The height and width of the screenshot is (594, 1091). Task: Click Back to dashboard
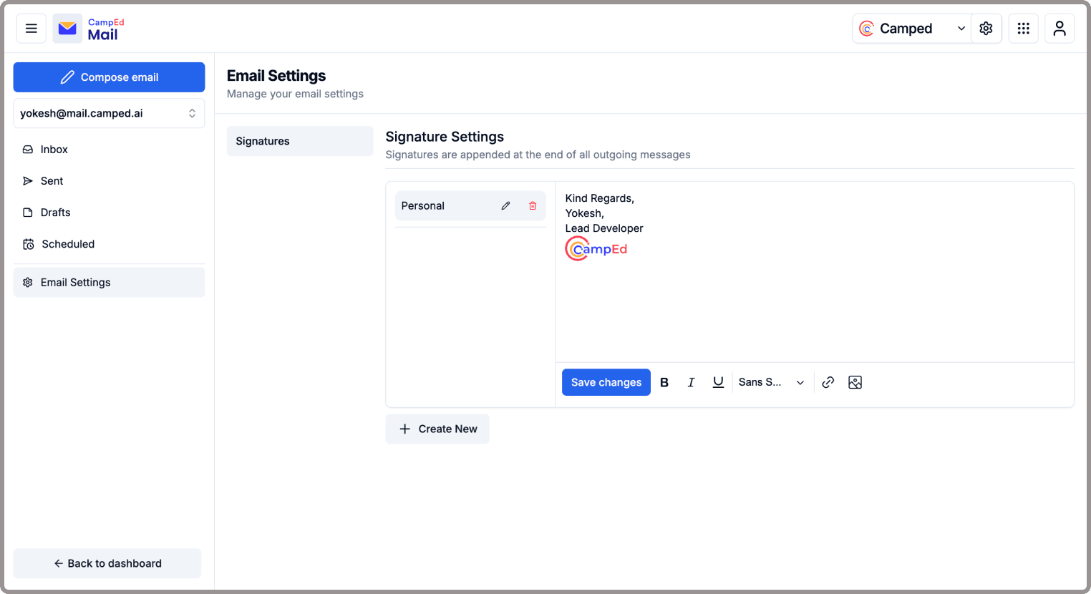point(107,563)
